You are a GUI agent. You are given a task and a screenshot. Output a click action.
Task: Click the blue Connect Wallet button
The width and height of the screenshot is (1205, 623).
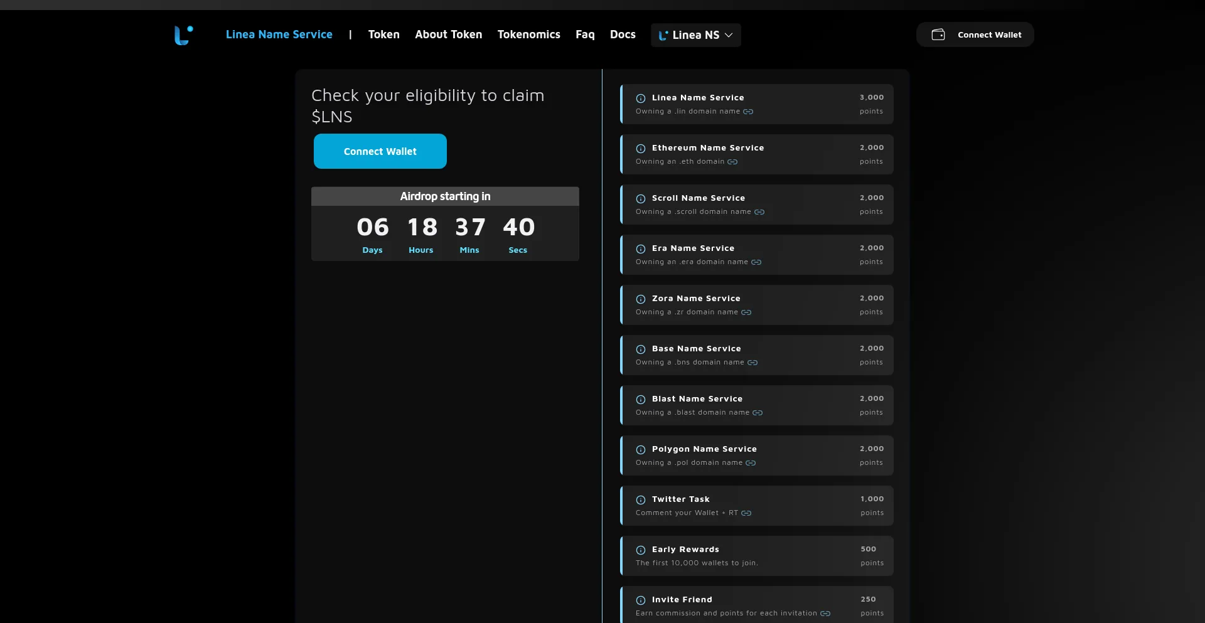(380, 151)
